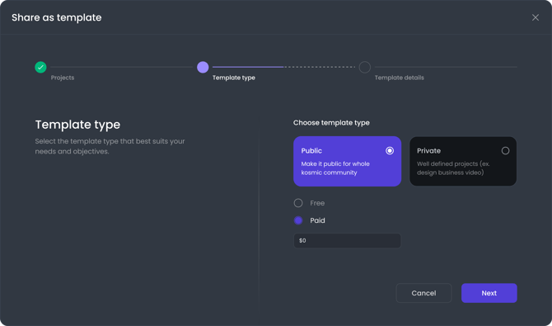Close the Share as template dialog
Image resolution: width=552 pixels, height=326 pixels.
535,17
